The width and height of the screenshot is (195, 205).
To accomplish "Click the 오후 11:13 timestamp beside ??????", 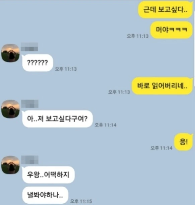I will click(x=66, y=69).
